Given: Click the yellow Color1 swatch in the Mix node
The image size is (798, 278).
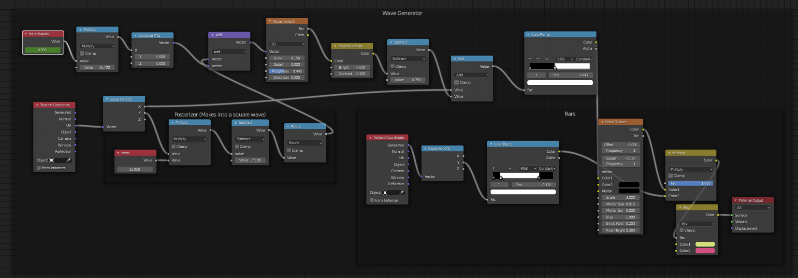Looking at the screenshot, I should tap(705, 244).
